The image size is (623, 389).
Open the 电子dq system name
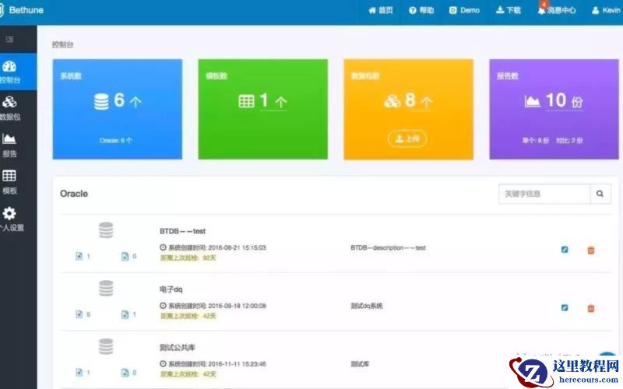pyautogui.click(x=171, y=289)
